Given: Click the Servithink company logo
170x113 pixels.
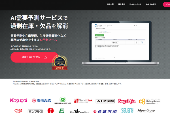Looking at the screenshot, I should click(84, 101).
